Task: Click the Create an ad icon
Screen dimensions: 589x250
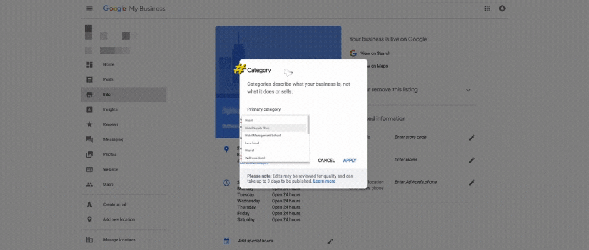Action: [x=90, y=204]
